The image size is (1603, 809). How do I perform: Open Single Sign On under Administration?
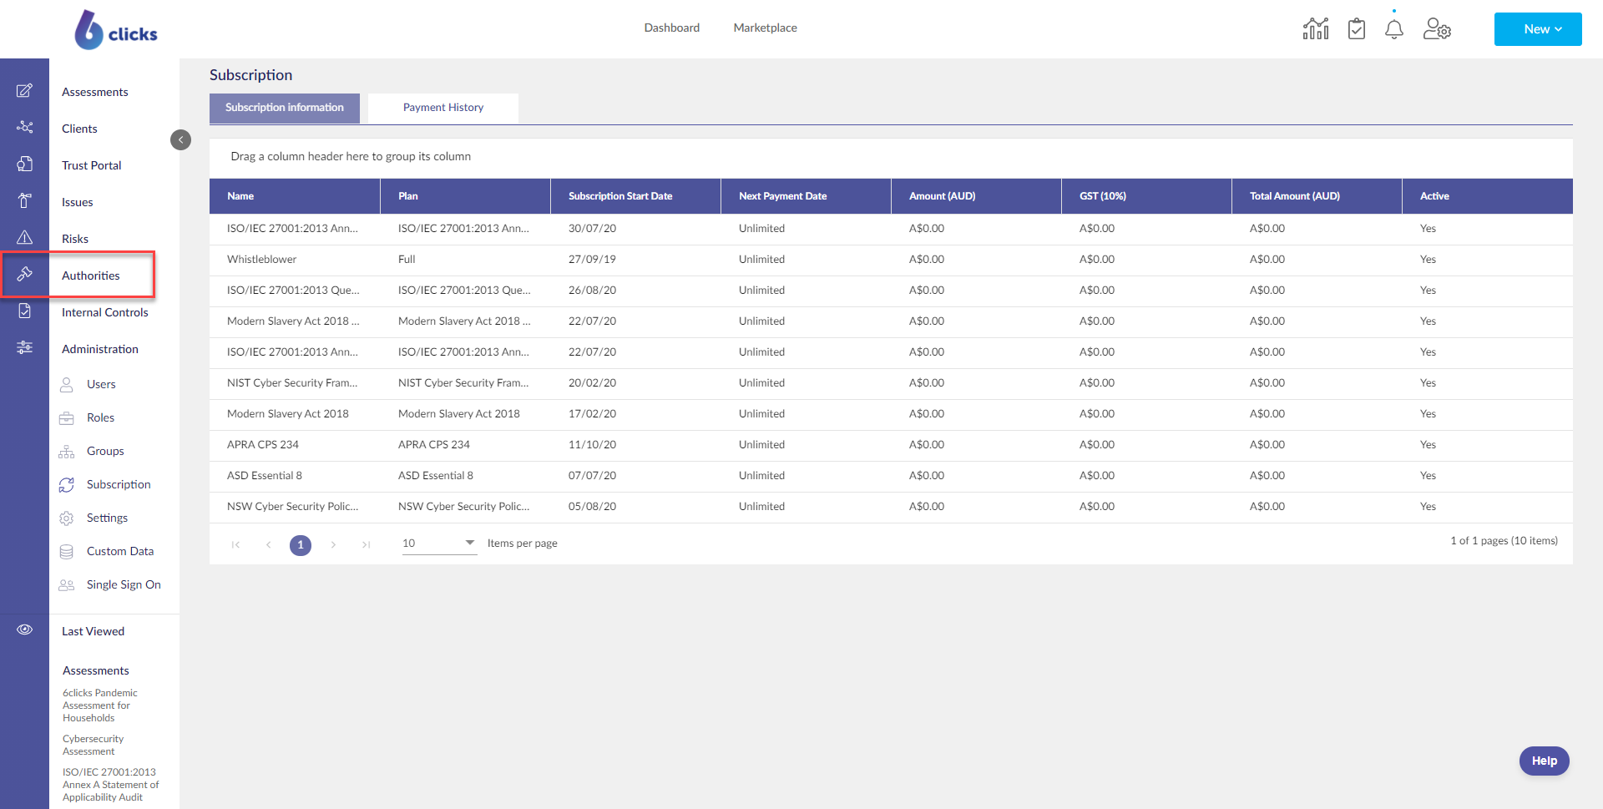pos(124,584)
